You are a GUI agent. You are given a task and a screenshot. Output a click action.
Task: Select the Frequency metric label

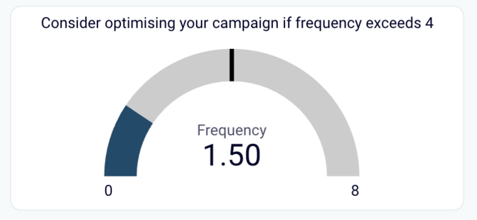point(232,131)
